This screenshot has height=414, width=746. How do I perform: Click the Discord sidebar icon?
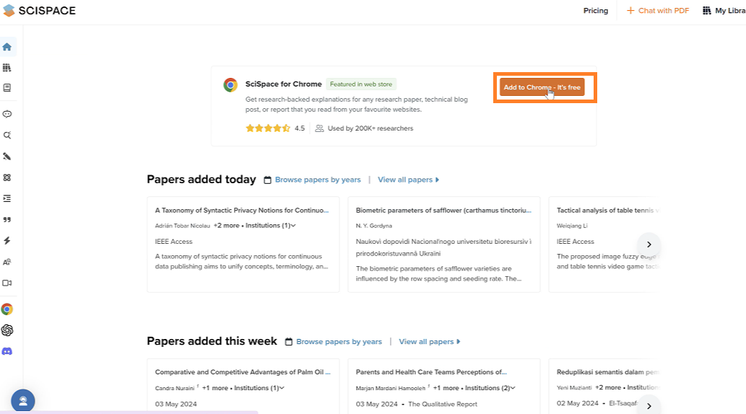[x=7, y=351]
